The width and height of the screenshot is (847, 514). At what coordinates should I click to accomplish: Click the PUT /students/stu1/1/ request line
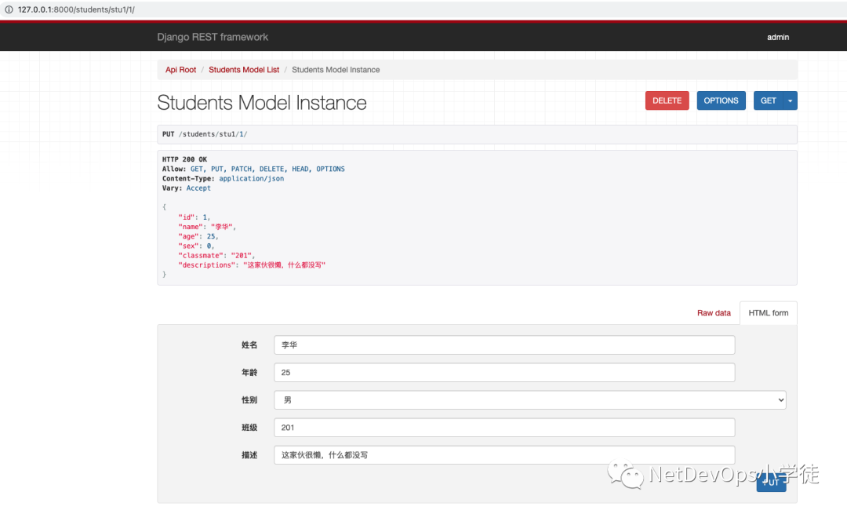pyautogui.click(x=205, y=134)
